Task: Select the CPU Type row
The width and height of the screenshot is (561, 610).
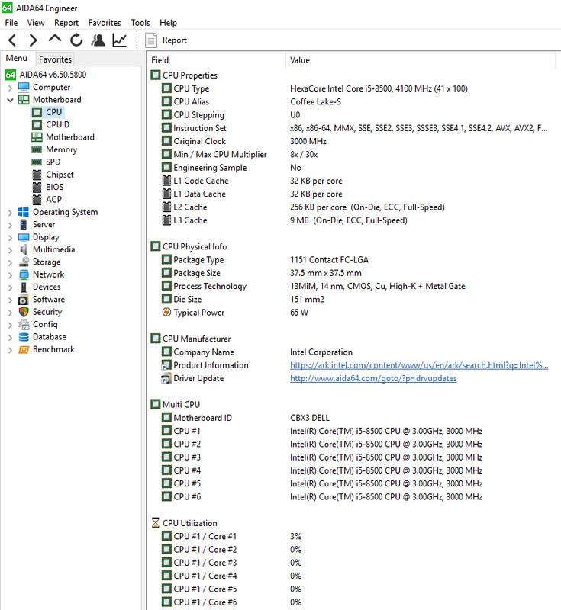Action: [353, 88]
